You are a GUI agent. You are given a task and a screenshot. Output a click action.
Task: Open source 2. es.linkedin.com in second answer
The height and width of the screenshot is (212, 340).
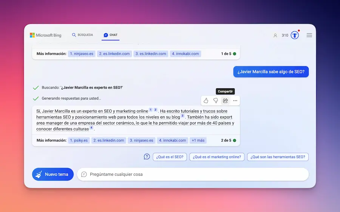pos(109,140)
